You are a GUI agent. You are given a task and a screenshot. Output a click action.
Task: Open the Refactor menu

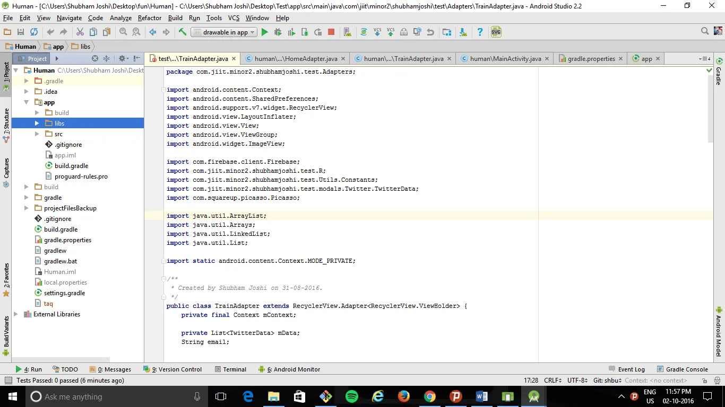[x=150, y=18]
